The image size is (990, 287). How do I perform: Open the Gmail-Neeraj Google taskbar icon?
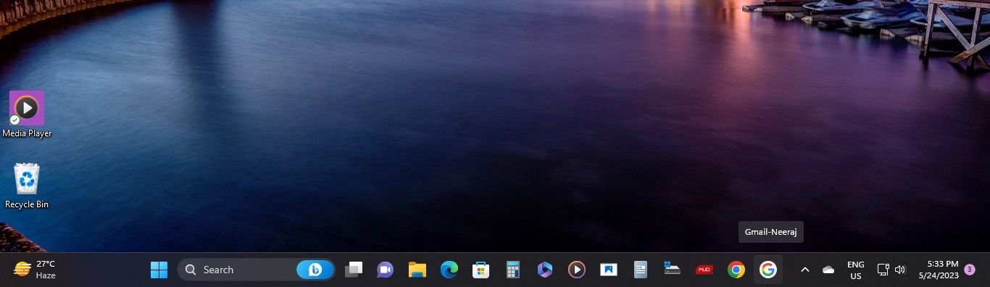768,270
